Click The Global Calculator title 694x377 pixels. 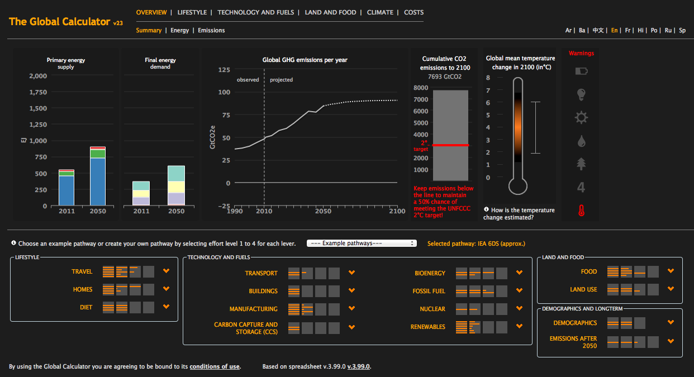point(59,22)
